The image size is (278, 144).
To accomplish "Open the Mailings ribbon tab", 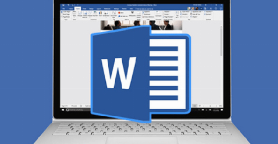I will pyautogui.click(x=116, y=9).
